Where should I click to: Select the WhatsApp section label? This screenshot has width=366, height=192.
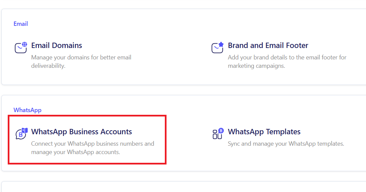[27, 110]
